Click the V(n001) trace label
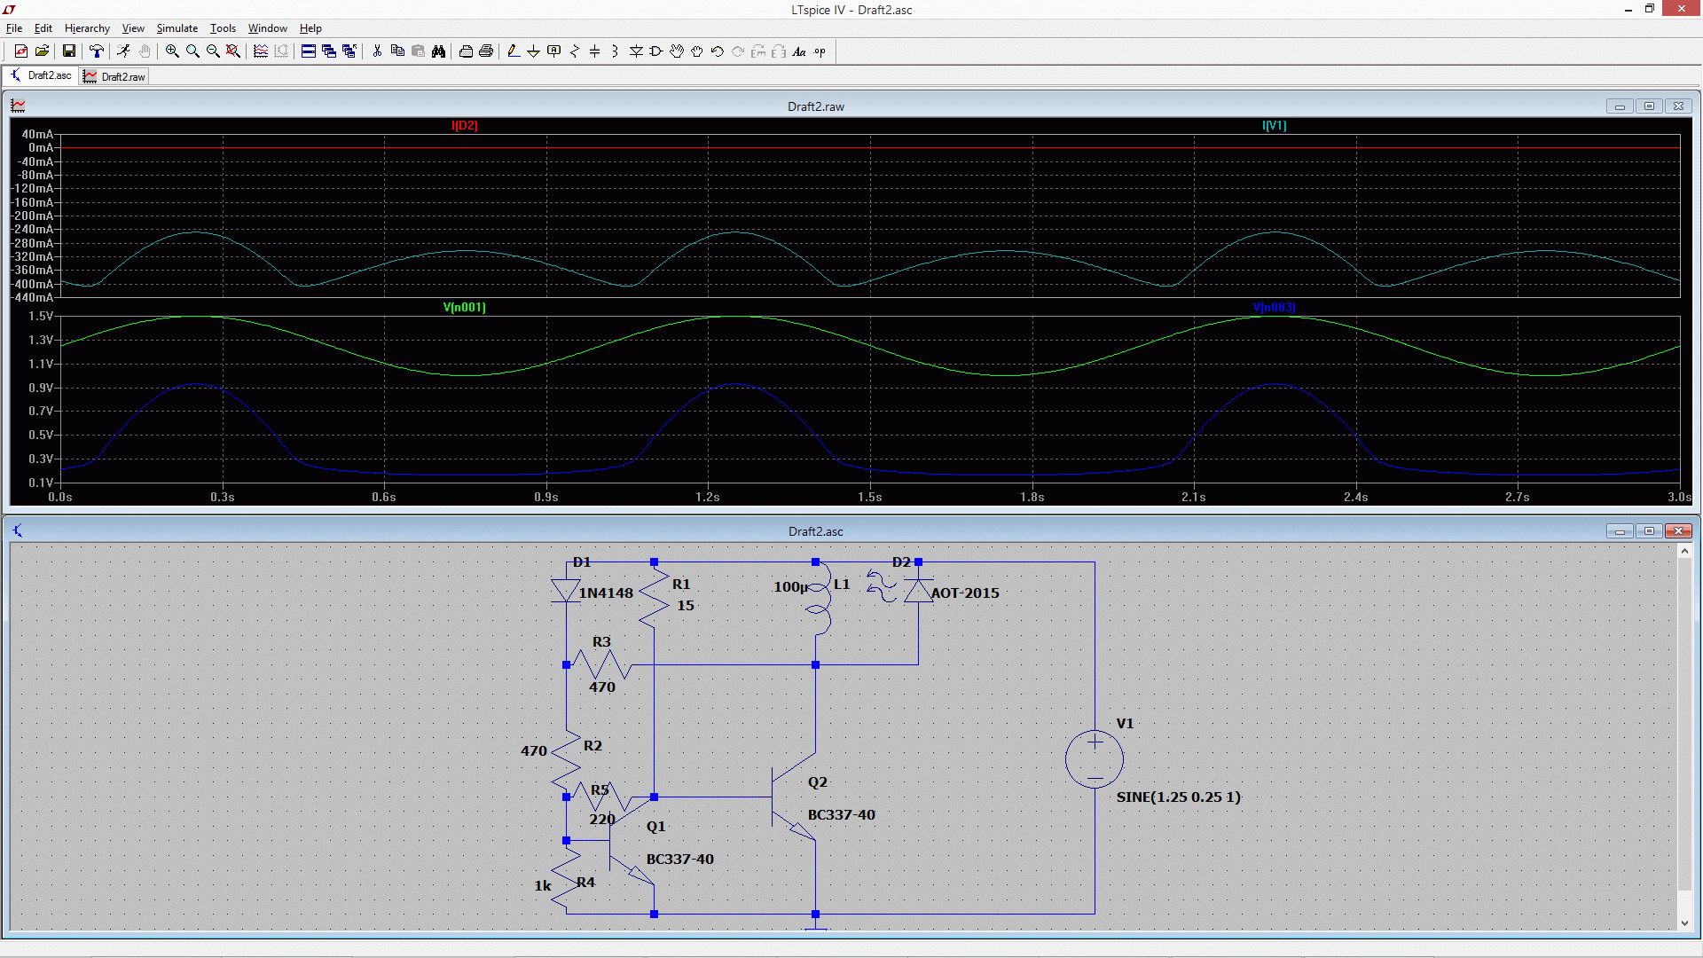This screenshot has width=1703, height=958. click(x=464, y=308)
